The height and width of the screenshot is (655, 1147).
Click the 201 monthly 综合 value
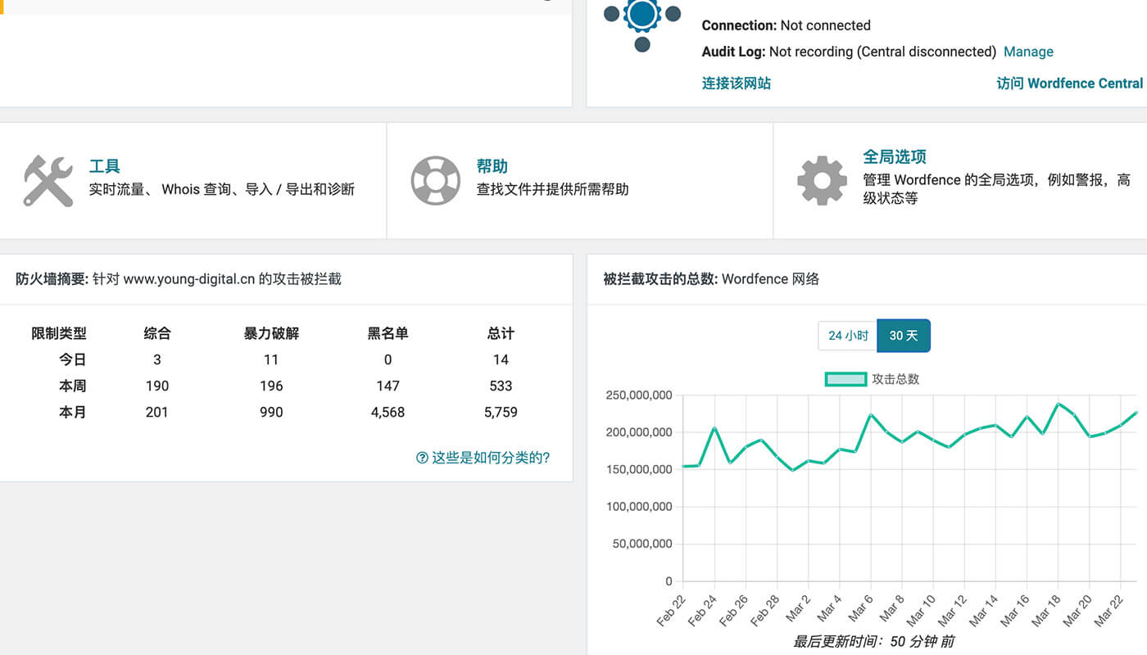tap(156, 412)
